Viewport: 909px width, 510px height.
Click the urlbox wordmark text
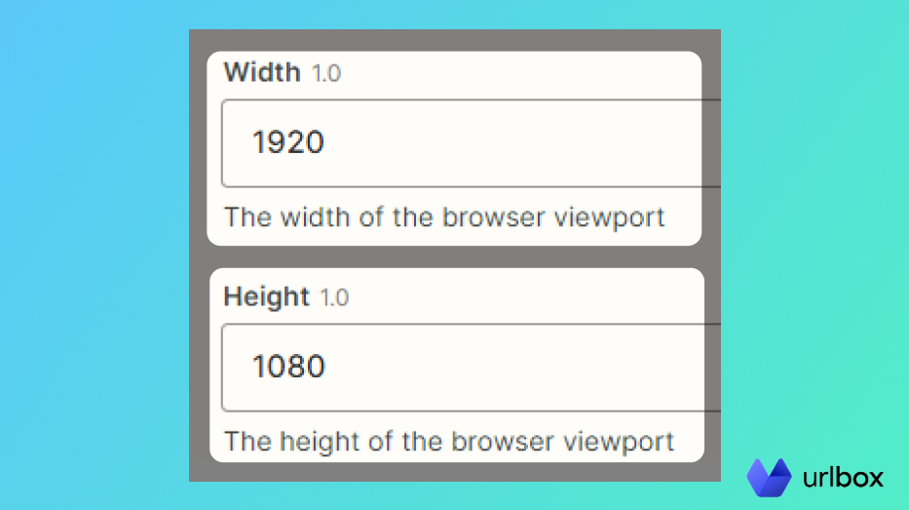tap(844, 478)
